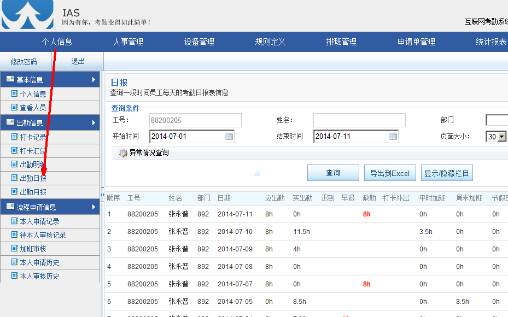Click the red 8h cell for 2014-07-11
Viewport: 508px width, 317px height.
coord(366,214)
